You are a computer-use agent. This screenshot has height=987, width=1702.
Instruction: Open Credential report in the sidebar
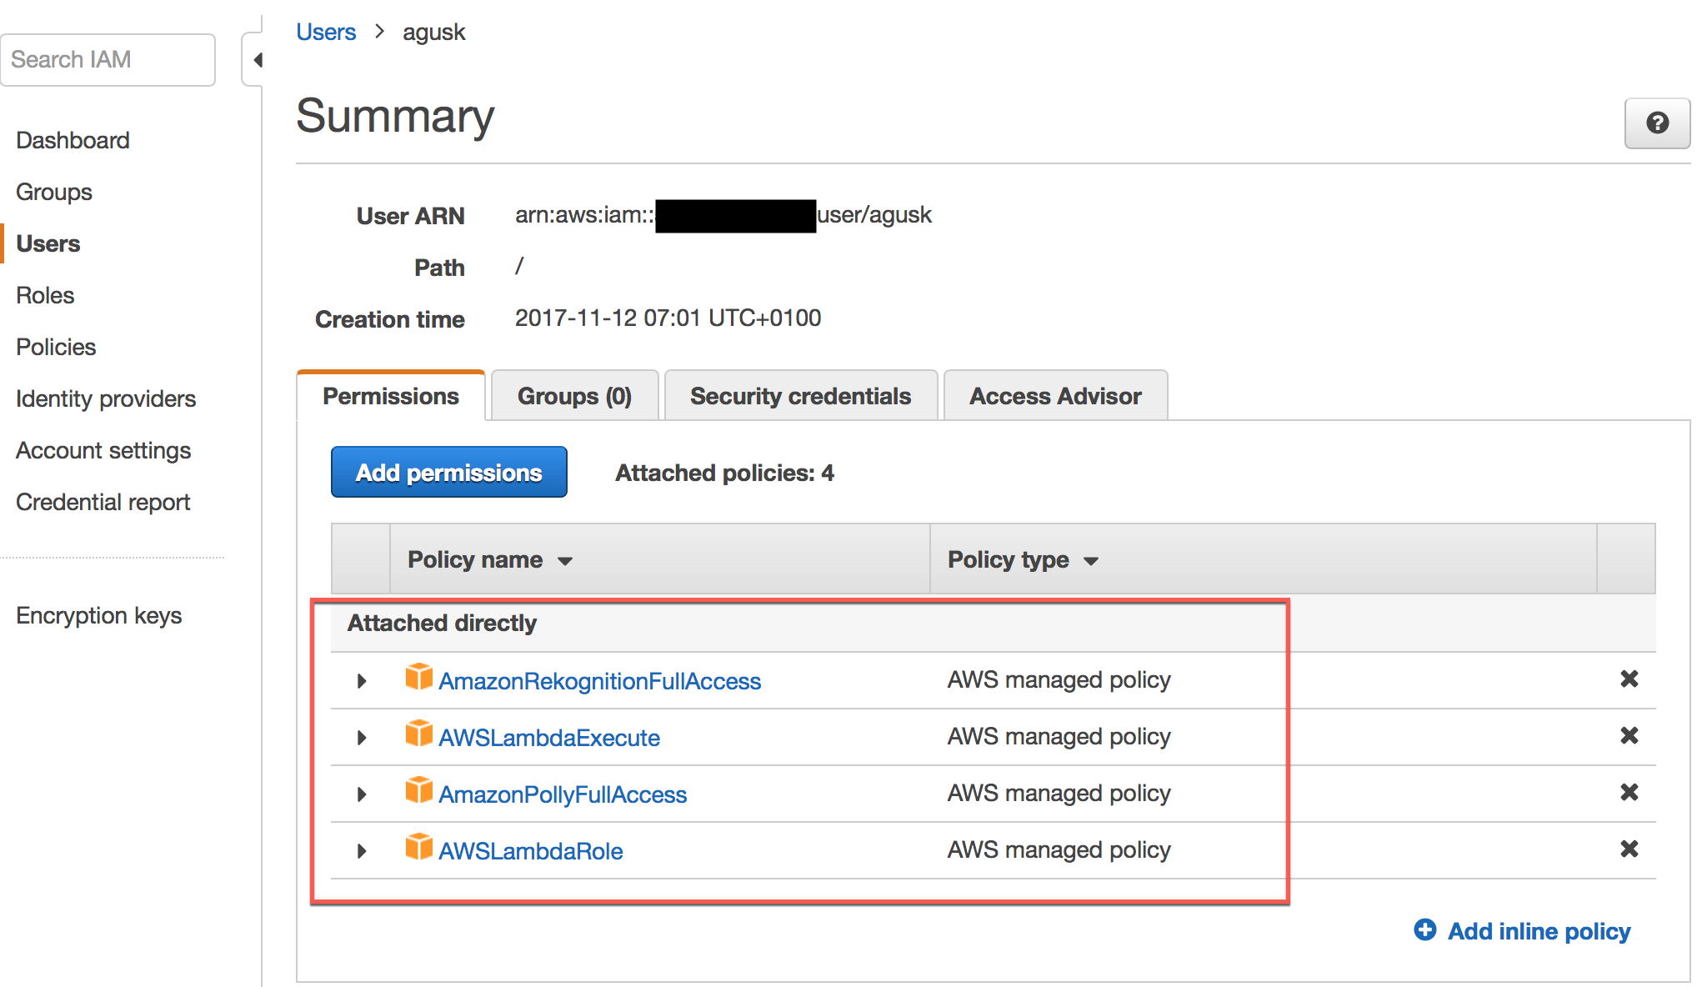(103, 502)
